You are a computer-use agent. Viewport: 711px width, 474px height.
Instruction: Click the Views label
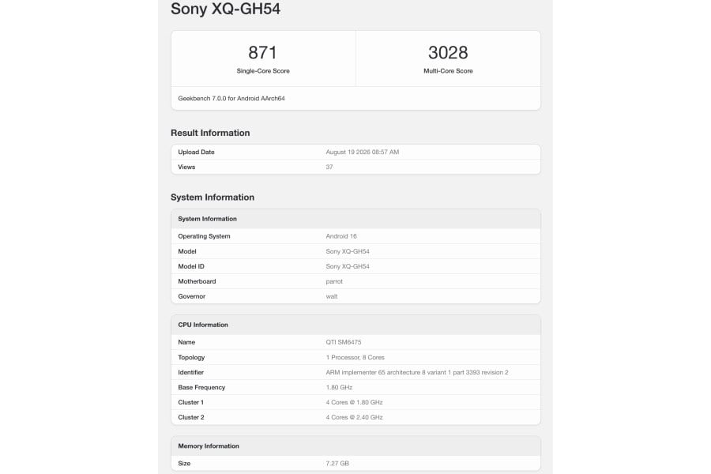pyautogui.click(x=186, y=167)
